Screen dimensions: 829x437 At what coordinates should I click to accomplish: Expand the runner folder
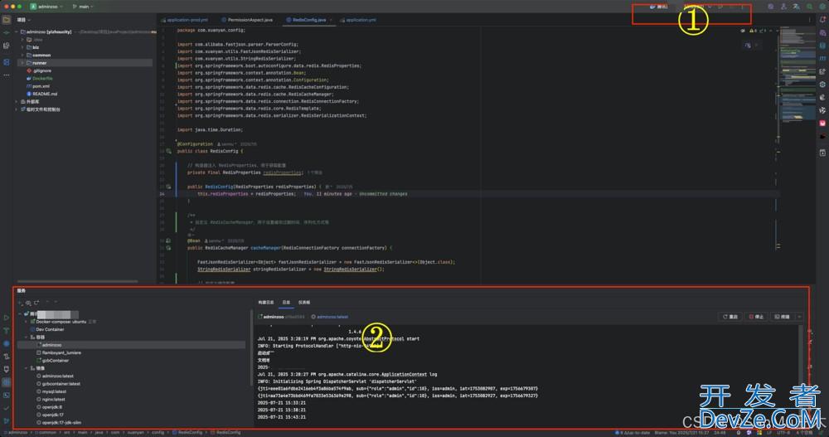[x=22, y=63]
